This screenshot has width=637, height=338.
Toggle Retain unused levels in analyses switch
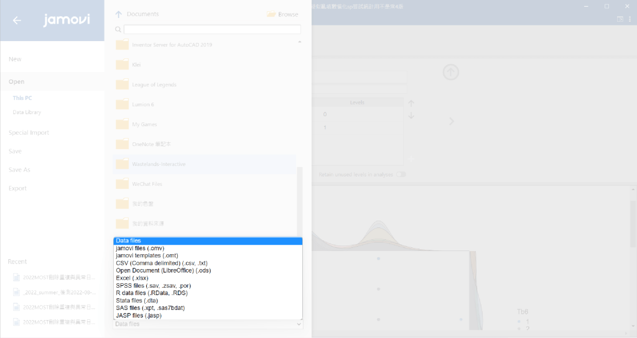(401, 175)
